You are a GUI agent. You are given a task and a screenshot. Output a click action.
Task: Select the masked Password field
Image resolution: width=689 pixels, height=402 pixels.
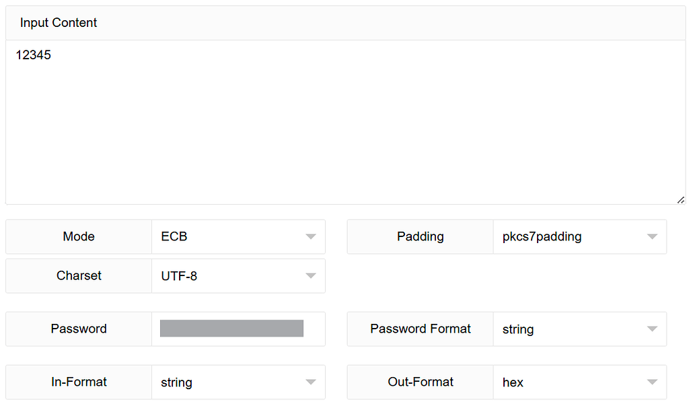[231, 328]
